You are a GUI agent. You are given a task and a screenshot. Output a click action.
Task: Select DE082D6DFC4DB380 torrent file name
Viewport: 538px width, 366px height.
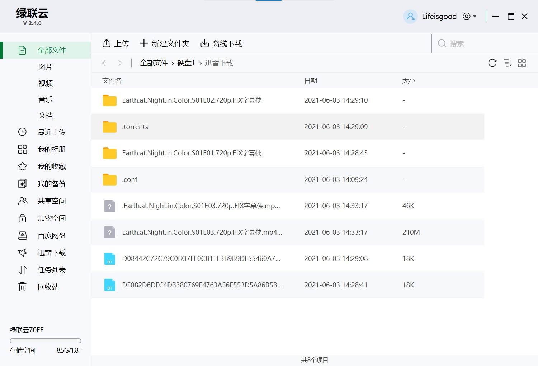202,285
